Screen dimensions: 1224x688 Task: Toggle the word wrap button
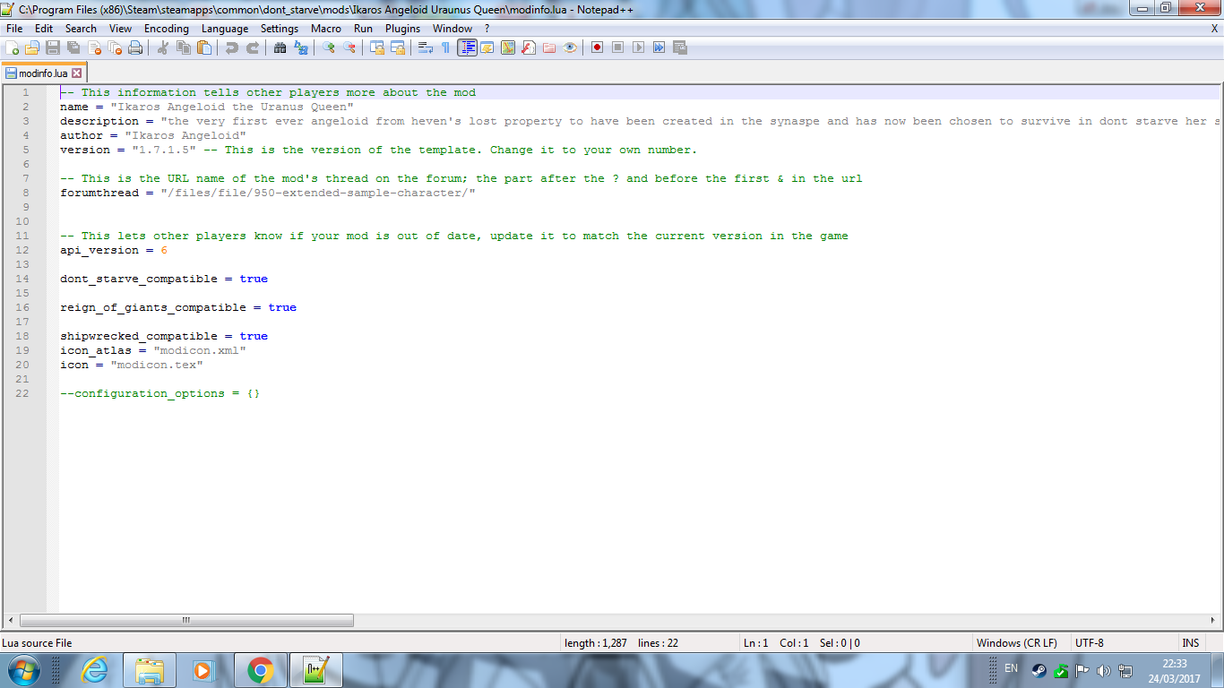point(426,47)
